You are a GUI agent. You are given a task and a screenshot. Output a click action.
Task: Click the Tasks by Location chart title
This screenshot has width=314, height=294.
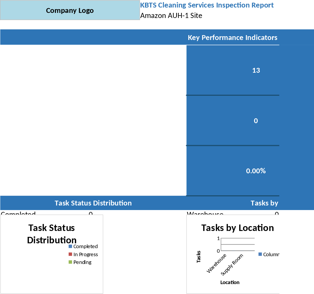click(x=238, y=228)
